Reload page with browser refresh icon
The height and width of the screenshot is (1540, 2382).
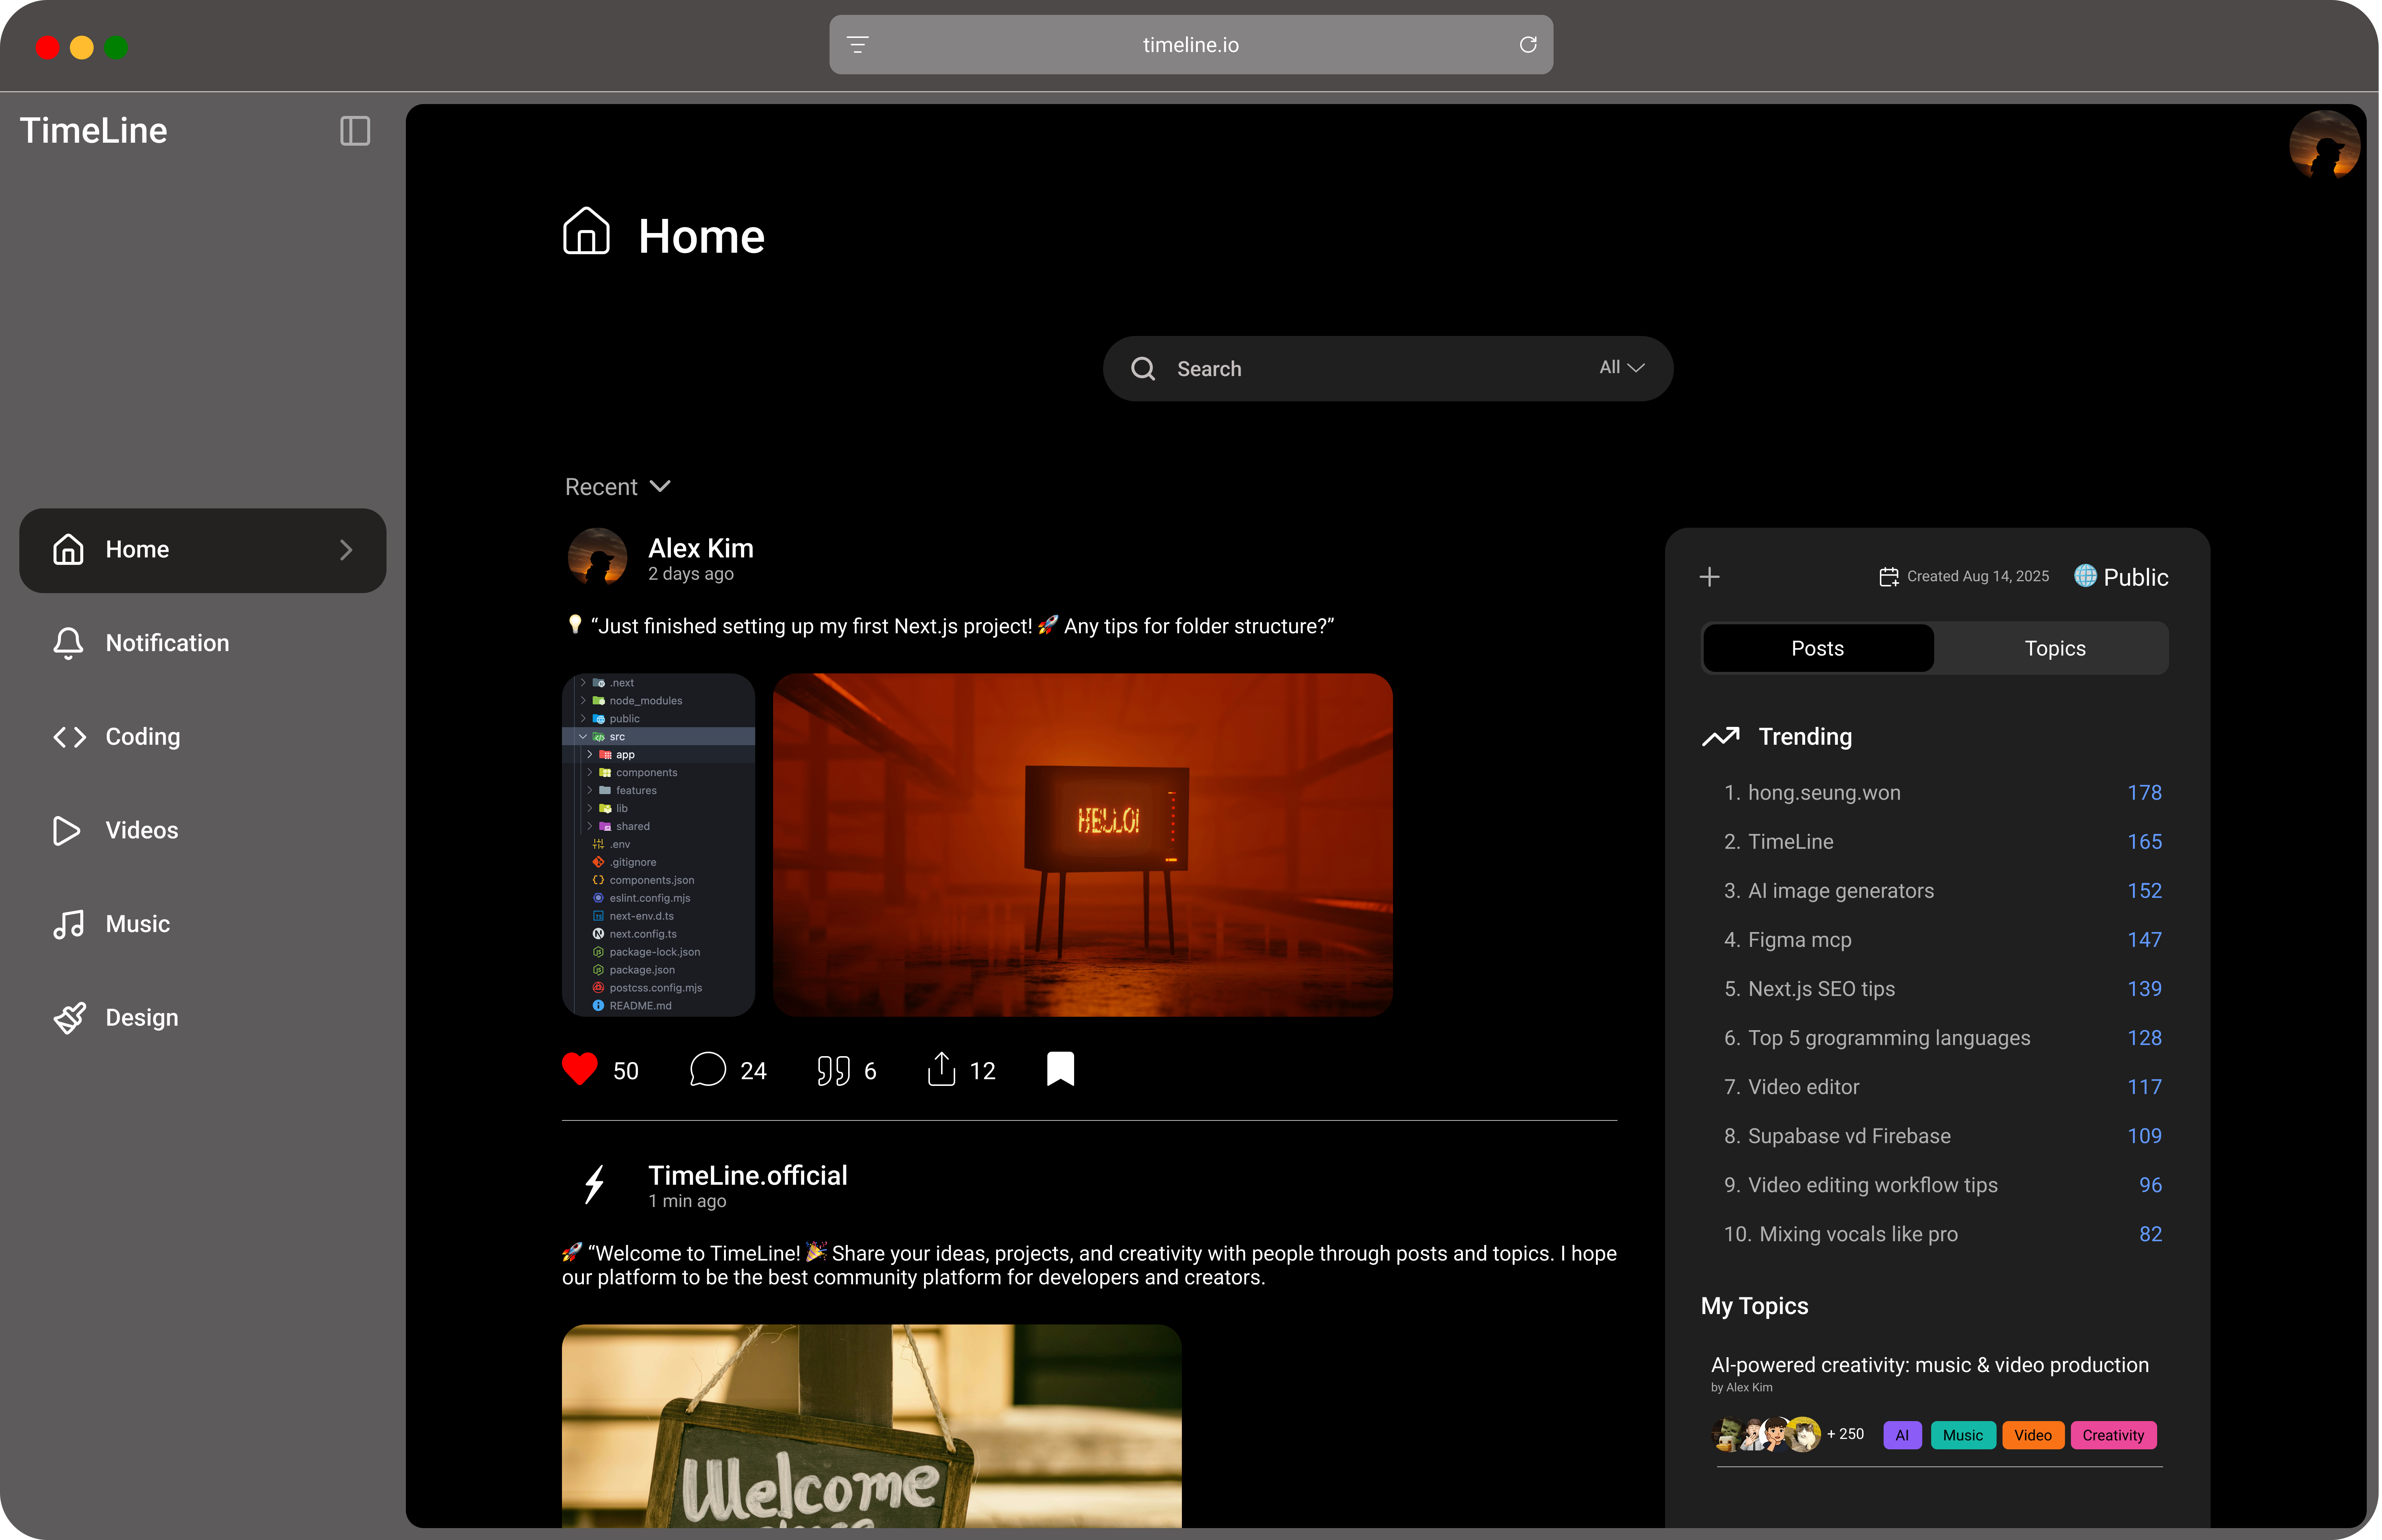click(x=1527, y=45)
